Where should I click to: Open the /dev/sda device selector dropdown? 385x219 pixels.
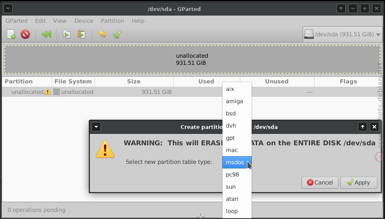click(342, 34)
